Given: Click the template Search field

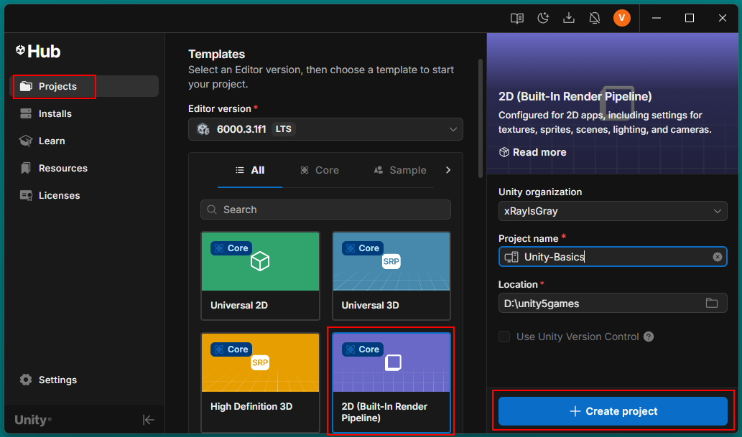Looking at the screenshot, I should (325, 210).
